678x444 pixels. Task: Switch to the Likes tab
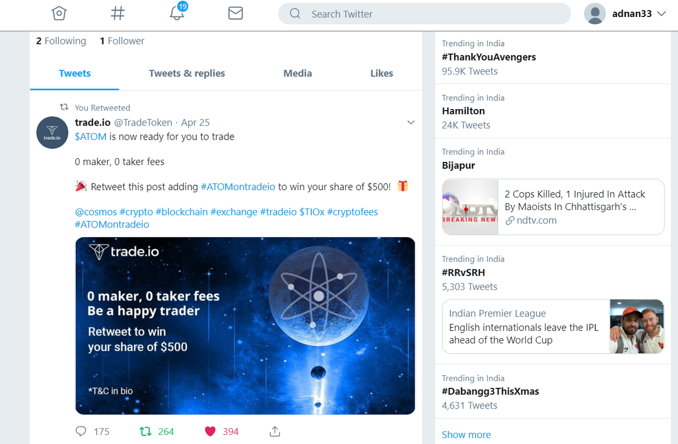[x=381, y=74]
